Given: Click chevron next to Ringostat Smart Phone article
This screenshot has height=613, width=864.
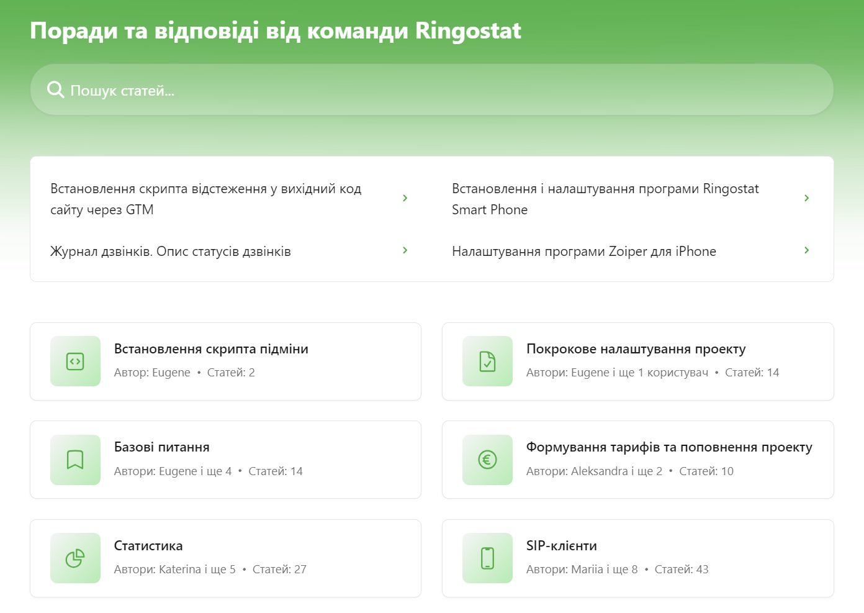Looking at the screenshot, I should 806,198.
